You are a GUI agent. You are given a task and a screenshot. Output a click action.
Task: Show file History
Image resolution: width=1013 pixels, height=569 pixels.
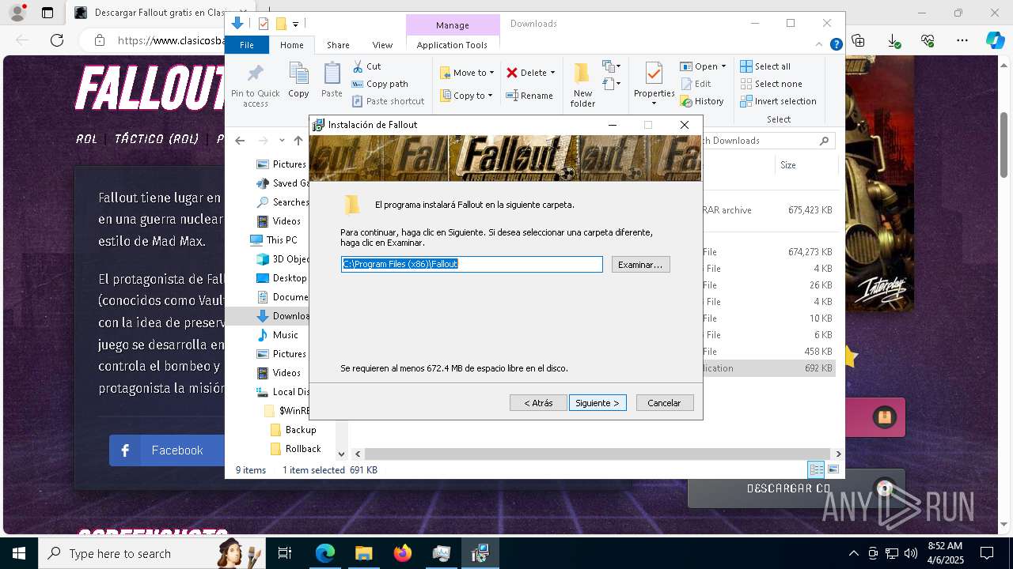[x=702, y=101]
